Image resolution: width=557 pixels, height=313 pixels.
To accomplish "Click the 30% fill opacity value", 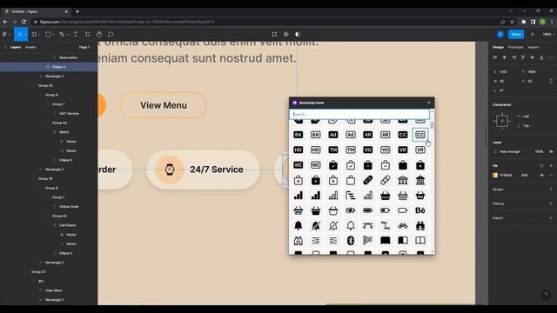I will click(524, 176).
